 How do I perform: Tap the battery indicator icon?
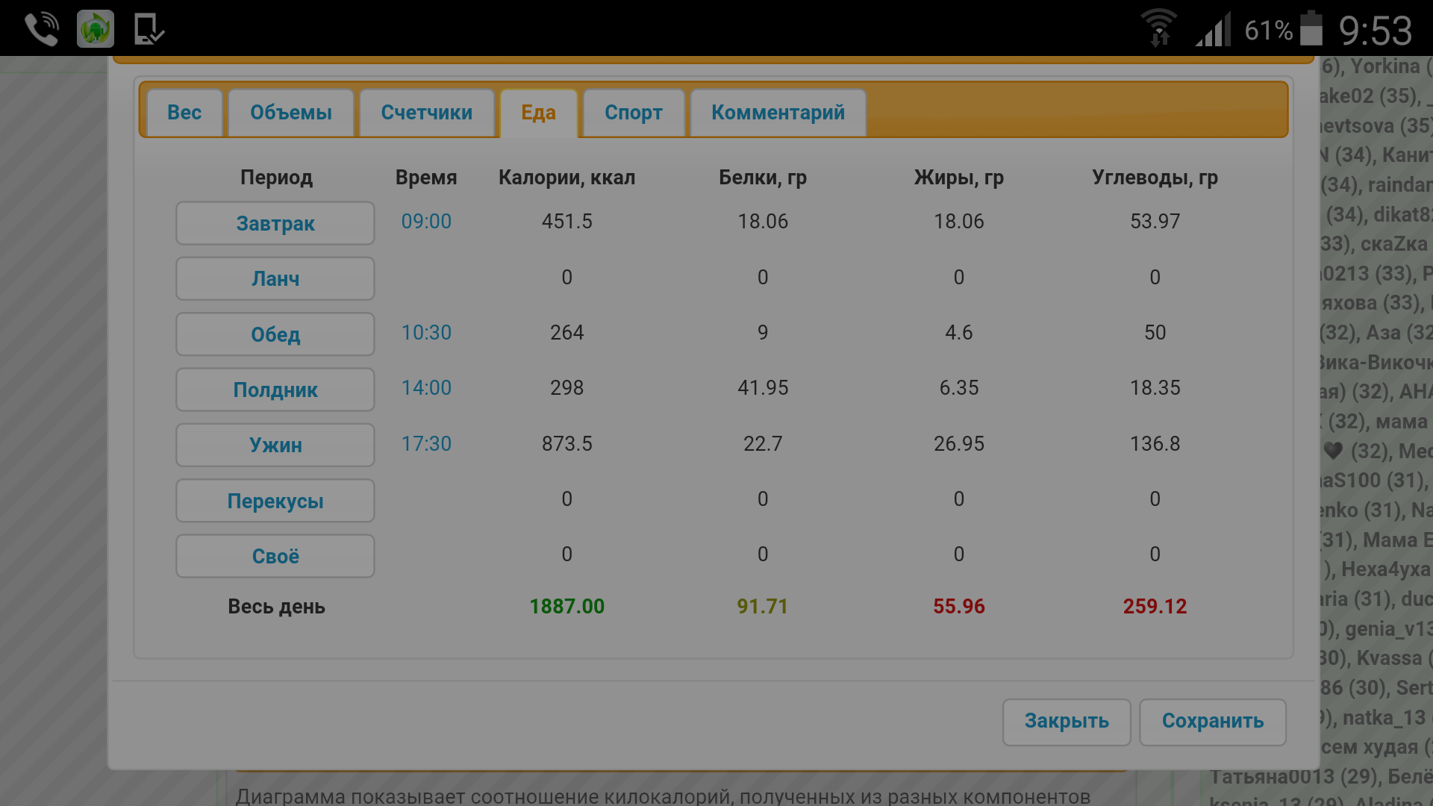click(1311, 30)
